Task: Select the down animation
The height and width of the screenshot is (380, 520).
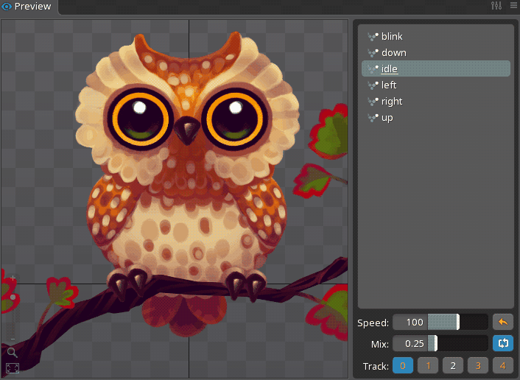Action: point(393,52)
